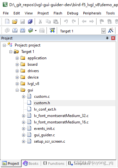118x168 pixels.
Task: Open the File menu
Action: click(x=6, y=13)
